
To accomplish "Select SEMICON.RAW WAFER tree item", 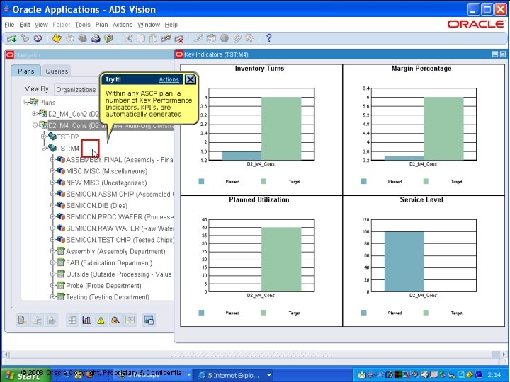I will [120, 228].
